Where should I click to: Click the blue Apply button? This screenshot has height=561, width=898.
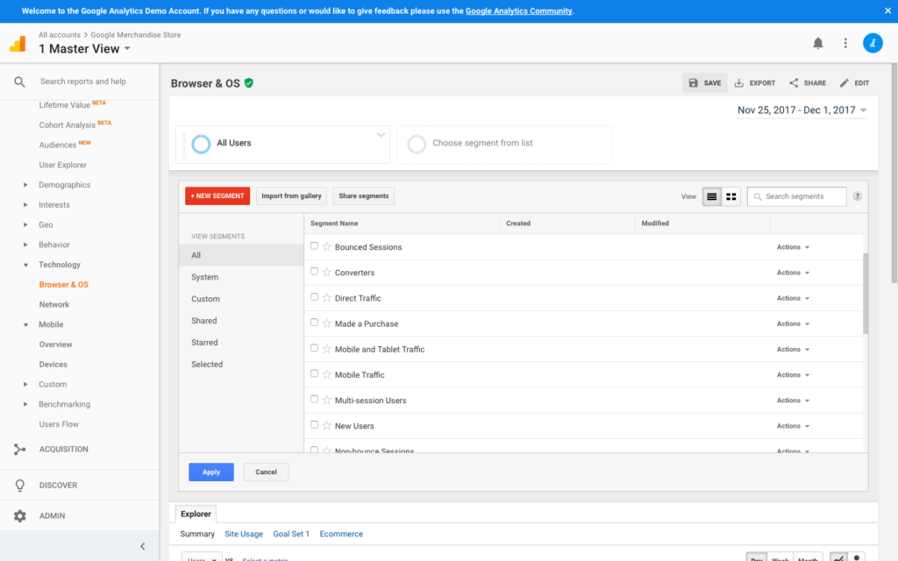[211, 472]
